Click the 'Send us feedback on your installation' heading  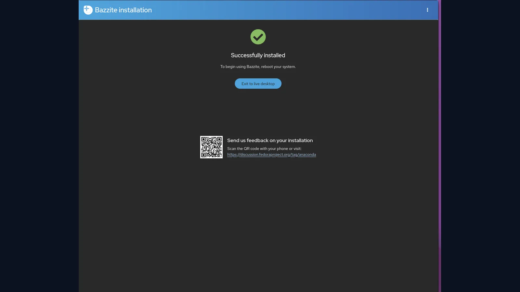tap(270, 140)
